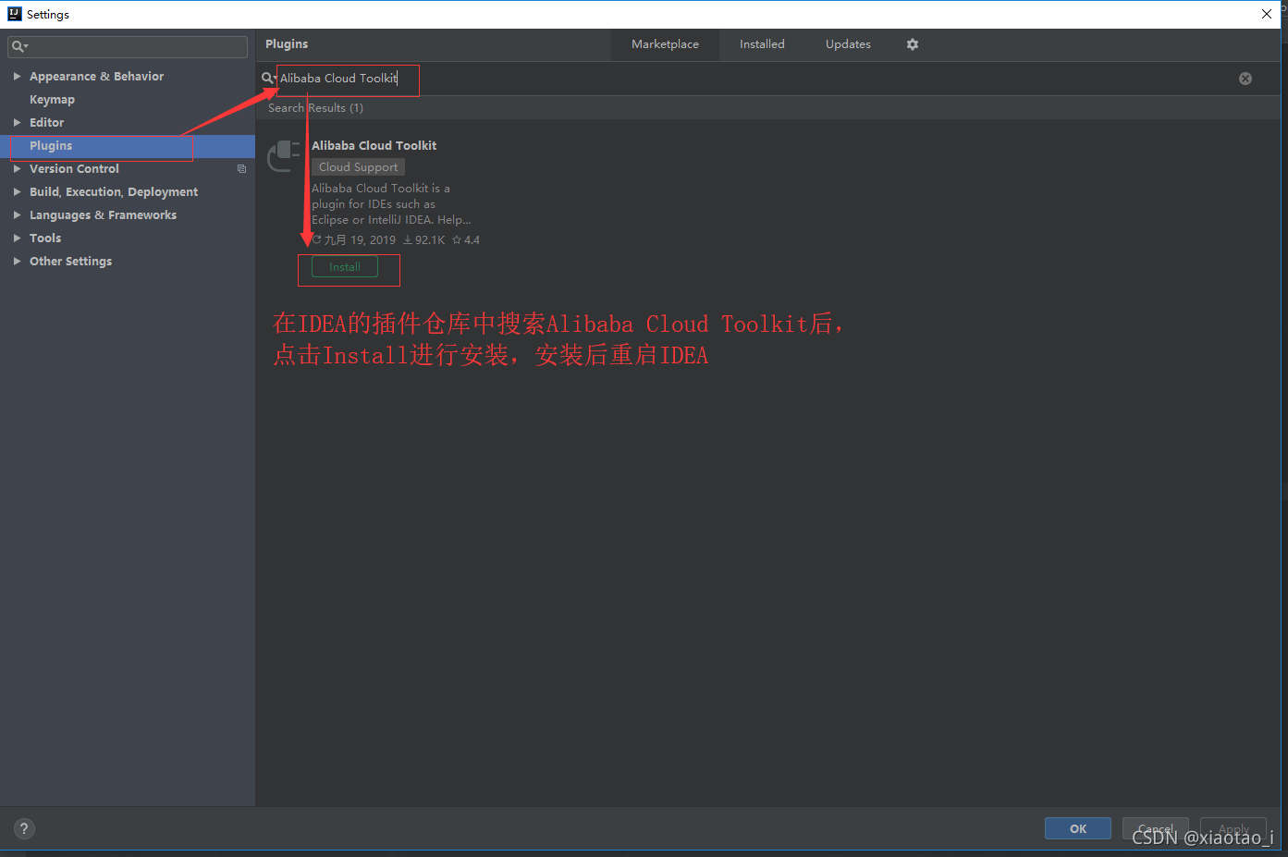This screenshot has height=857, width=1288.
Task: Click the copy icon beside Version Control
Action: click(x=241, y=169)
